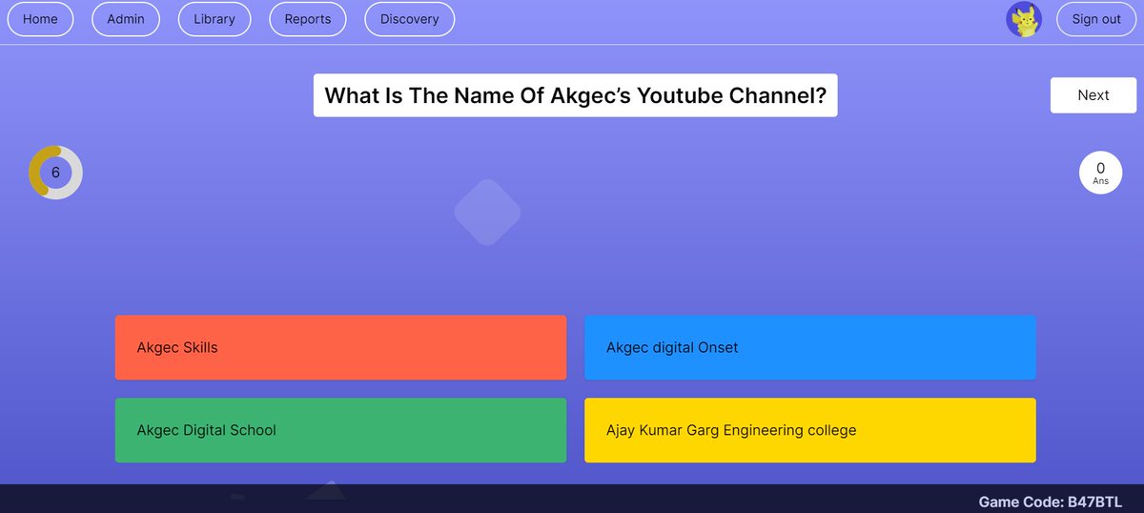Open the Library menu item
Screen dimensions: 1144x513
[x=214, y=19]
